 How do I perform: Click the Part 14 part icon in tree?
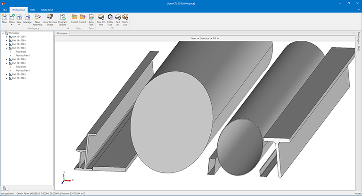pos(10,41)
